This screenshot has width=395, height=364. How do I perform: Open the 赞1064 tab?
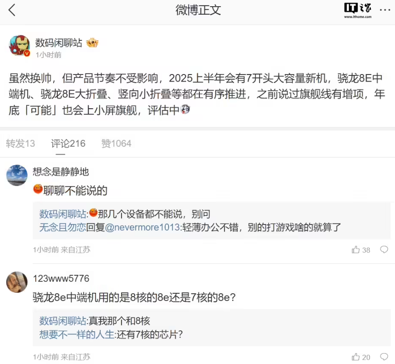[116, 143]
